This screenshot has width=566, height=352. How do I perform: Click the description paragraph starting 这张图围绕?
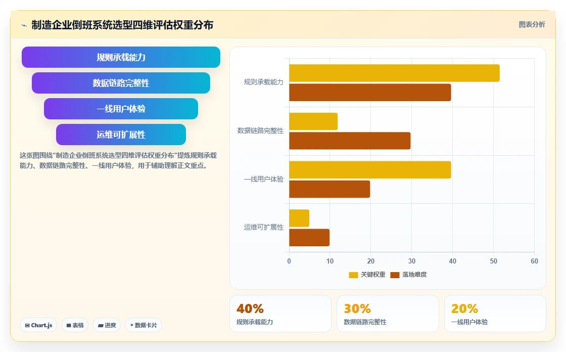click(118, 160)
